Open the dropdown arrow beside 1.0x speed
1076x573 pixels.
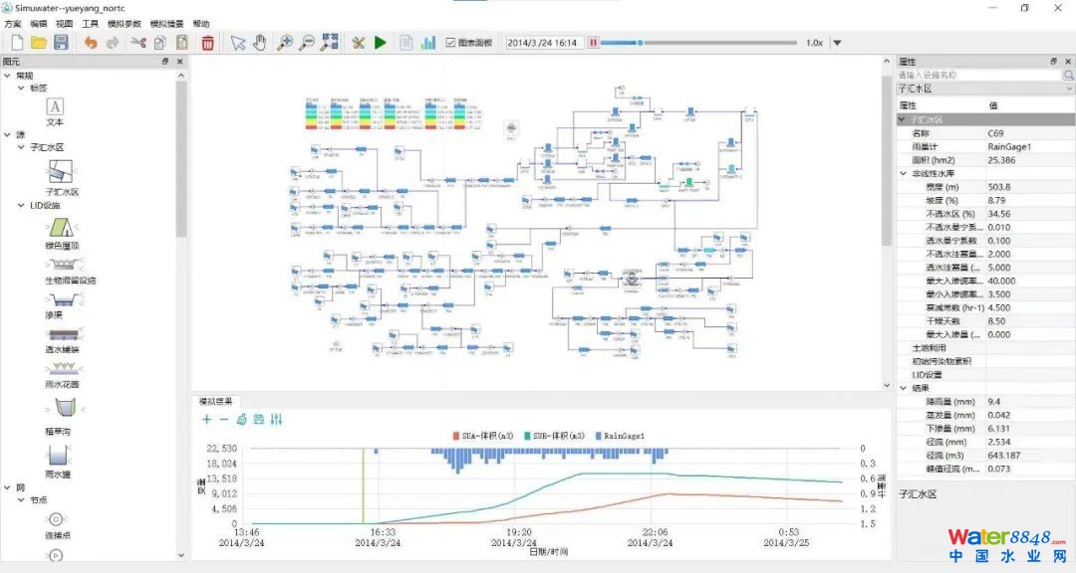tap(837, 43)
